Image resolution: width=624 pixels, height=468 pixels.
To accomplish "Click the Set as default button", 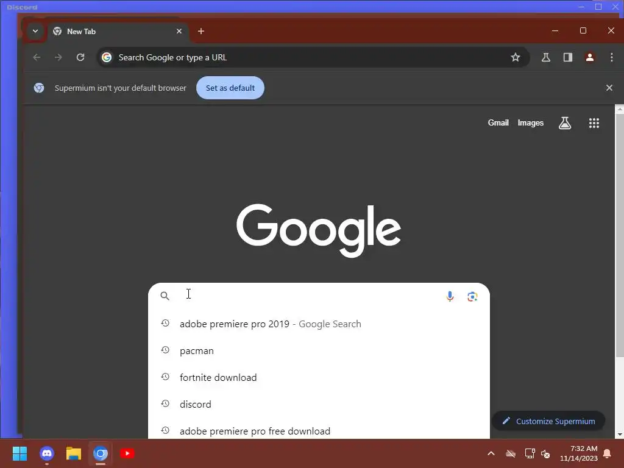I will [230, 88].
